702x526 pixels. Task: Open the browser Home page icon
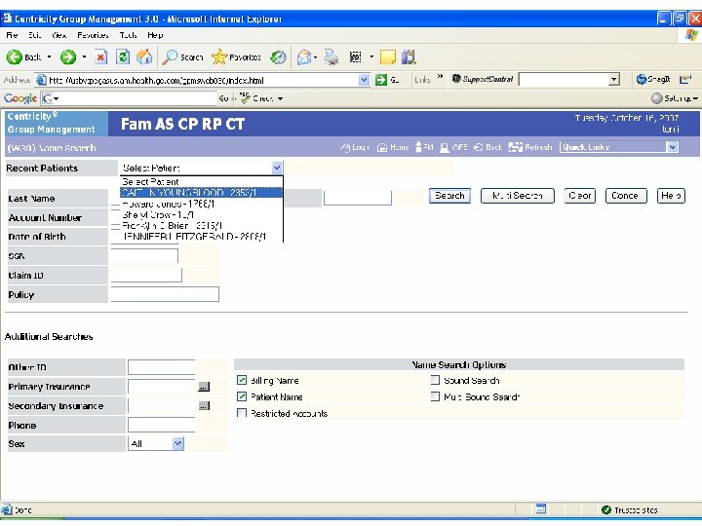(x=144, y=57)
